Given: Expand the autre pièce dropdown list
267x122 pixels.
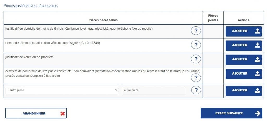Looking at the screenshot, I should point(62,90).
